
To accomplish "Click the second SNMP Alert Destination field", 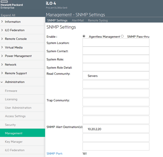I will pos(116,137).
